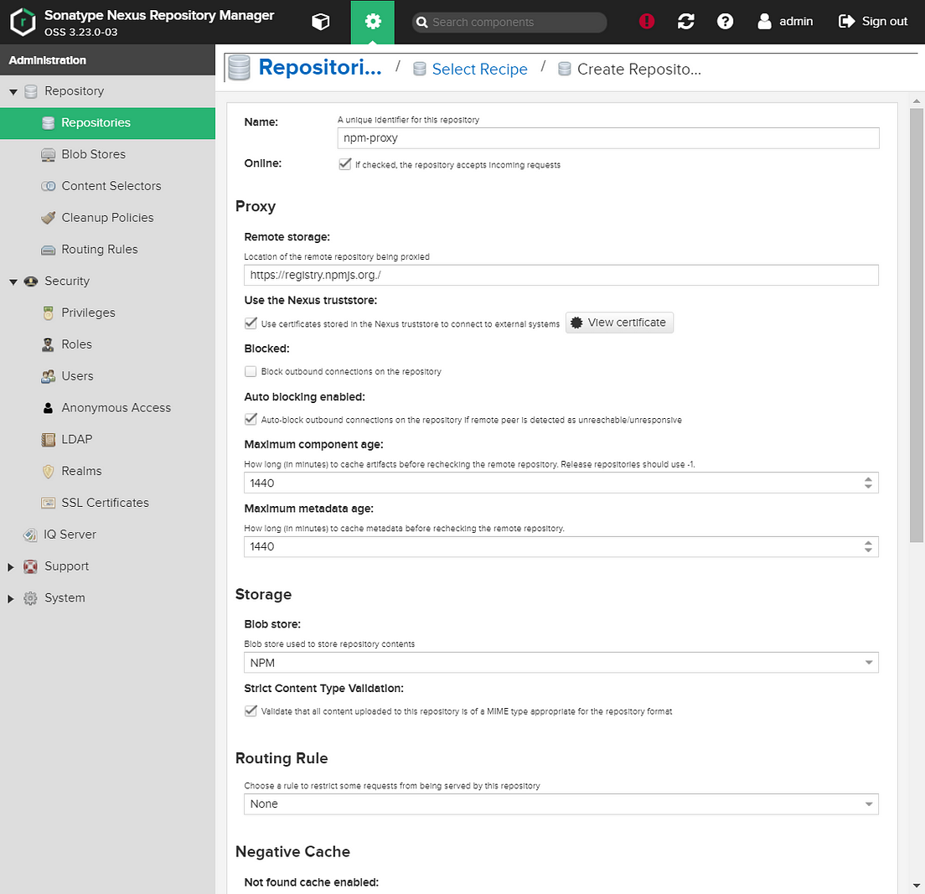Click the admin user account icon
Image resolution: width=925 pixels, height=894 pixels.
[766, 22]
